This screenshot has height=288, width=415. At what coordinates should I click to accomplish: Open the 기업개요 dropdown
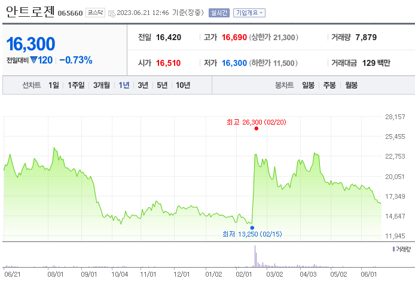pyautogui.click(x=249, y=13)
